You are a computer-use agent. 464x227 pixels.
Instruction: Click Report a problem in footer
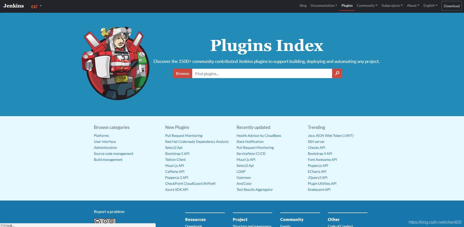[x=109, y=212]
